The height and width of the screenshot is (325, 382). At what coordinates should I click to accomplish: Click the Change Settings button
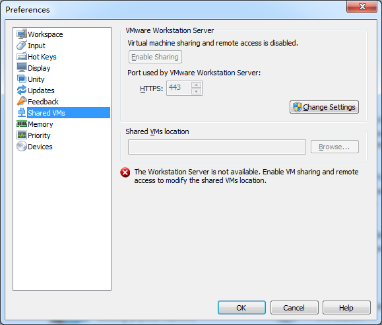point(324,107)
